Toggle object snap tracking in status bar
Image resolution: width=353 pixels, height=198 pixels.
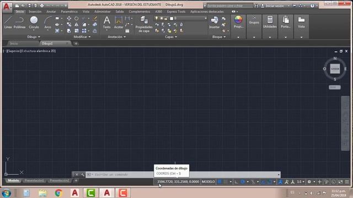(x=263, y=182)
